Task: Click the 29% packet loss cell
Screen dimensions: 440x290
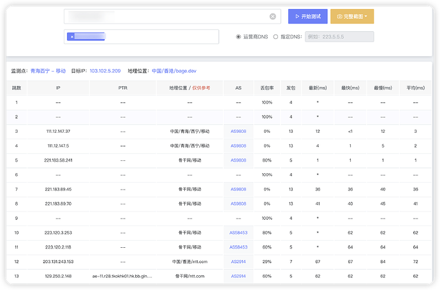Action: click(267, 262)
